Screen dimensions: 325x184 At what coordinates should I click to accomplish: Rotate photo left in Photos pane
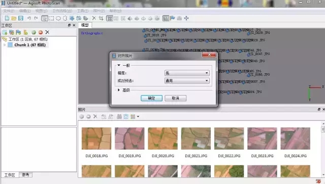tap(104, 117)
